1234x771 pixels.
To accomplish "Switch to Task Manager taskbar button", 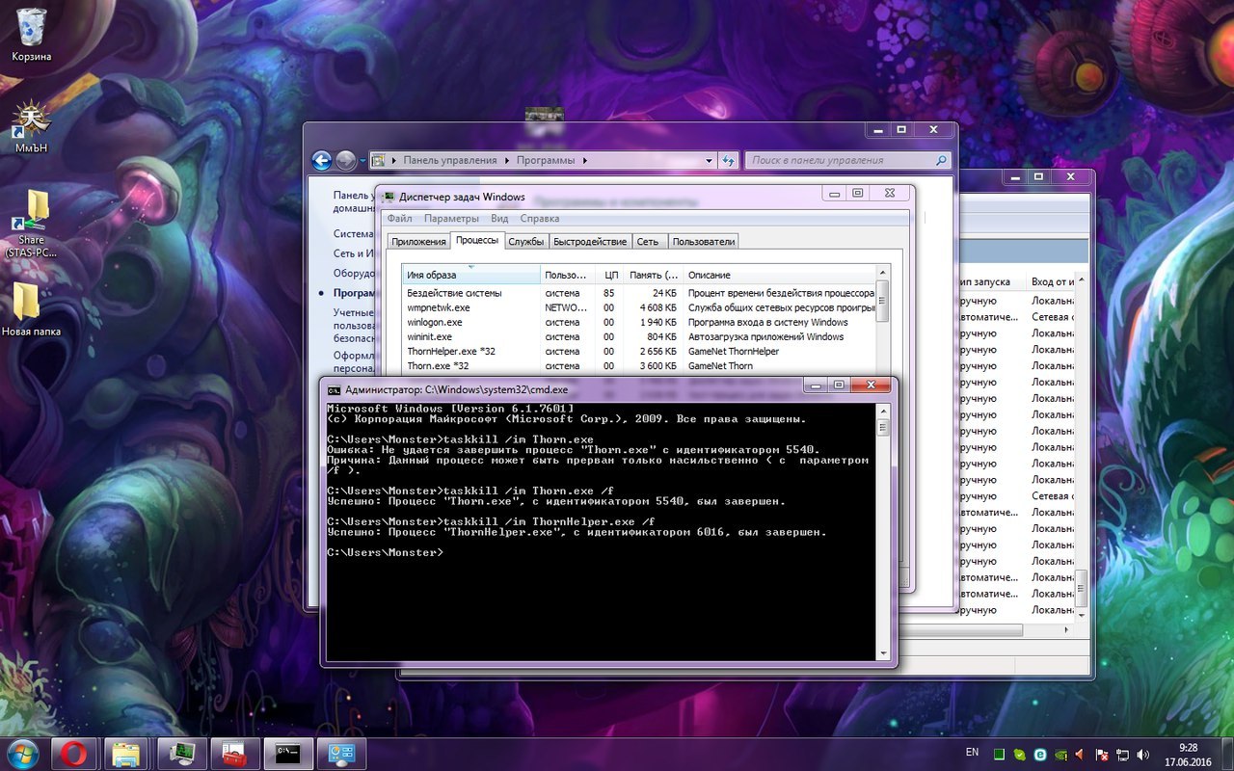I will click(181, 753).
